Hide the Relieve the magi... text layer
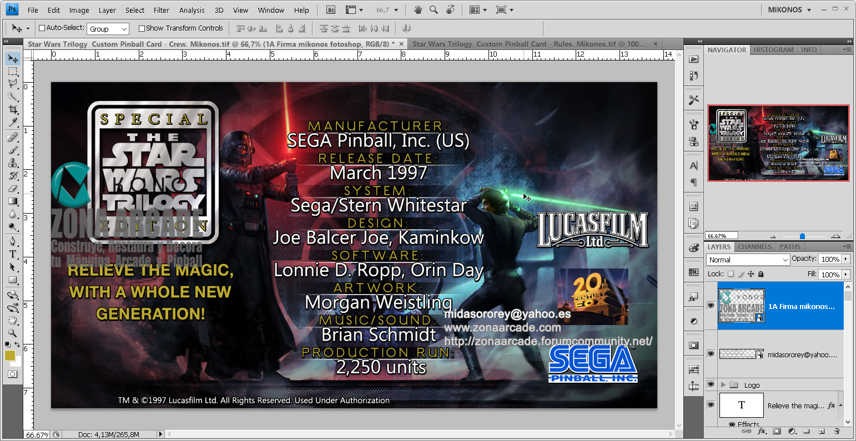The width and height of the screenshot is (856, 441). point(711,405)
